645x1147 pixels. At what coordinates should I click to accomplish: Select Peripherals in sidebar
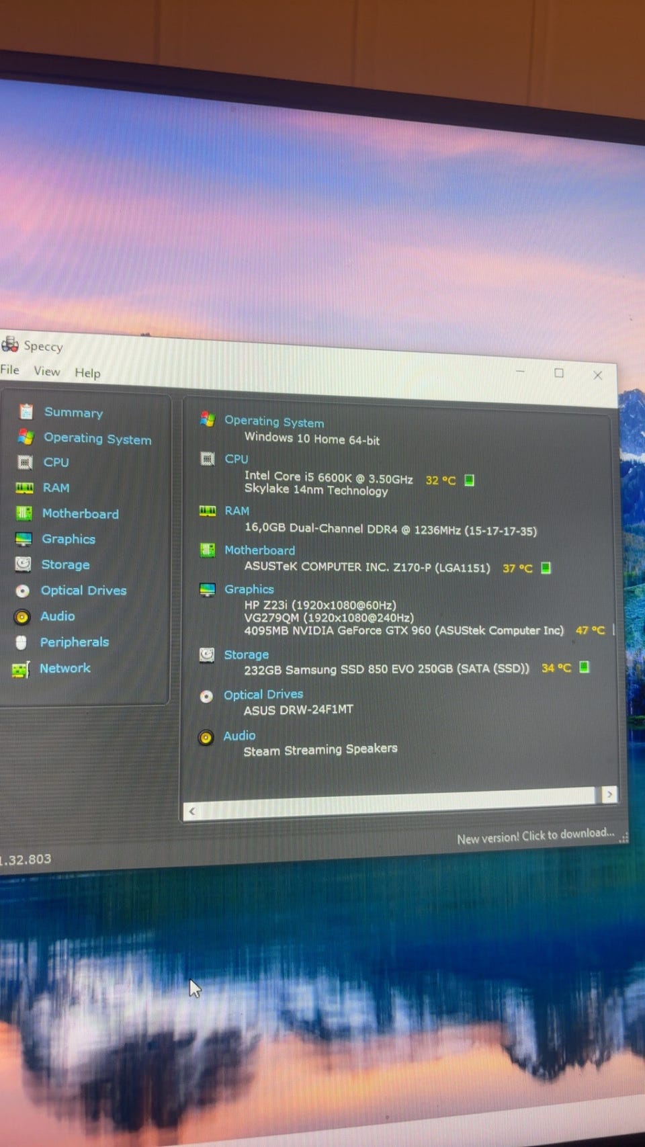point(74,642)
